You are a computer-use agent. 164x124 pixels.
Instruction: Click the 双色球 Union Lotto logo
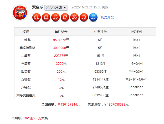tap(20, 13)
